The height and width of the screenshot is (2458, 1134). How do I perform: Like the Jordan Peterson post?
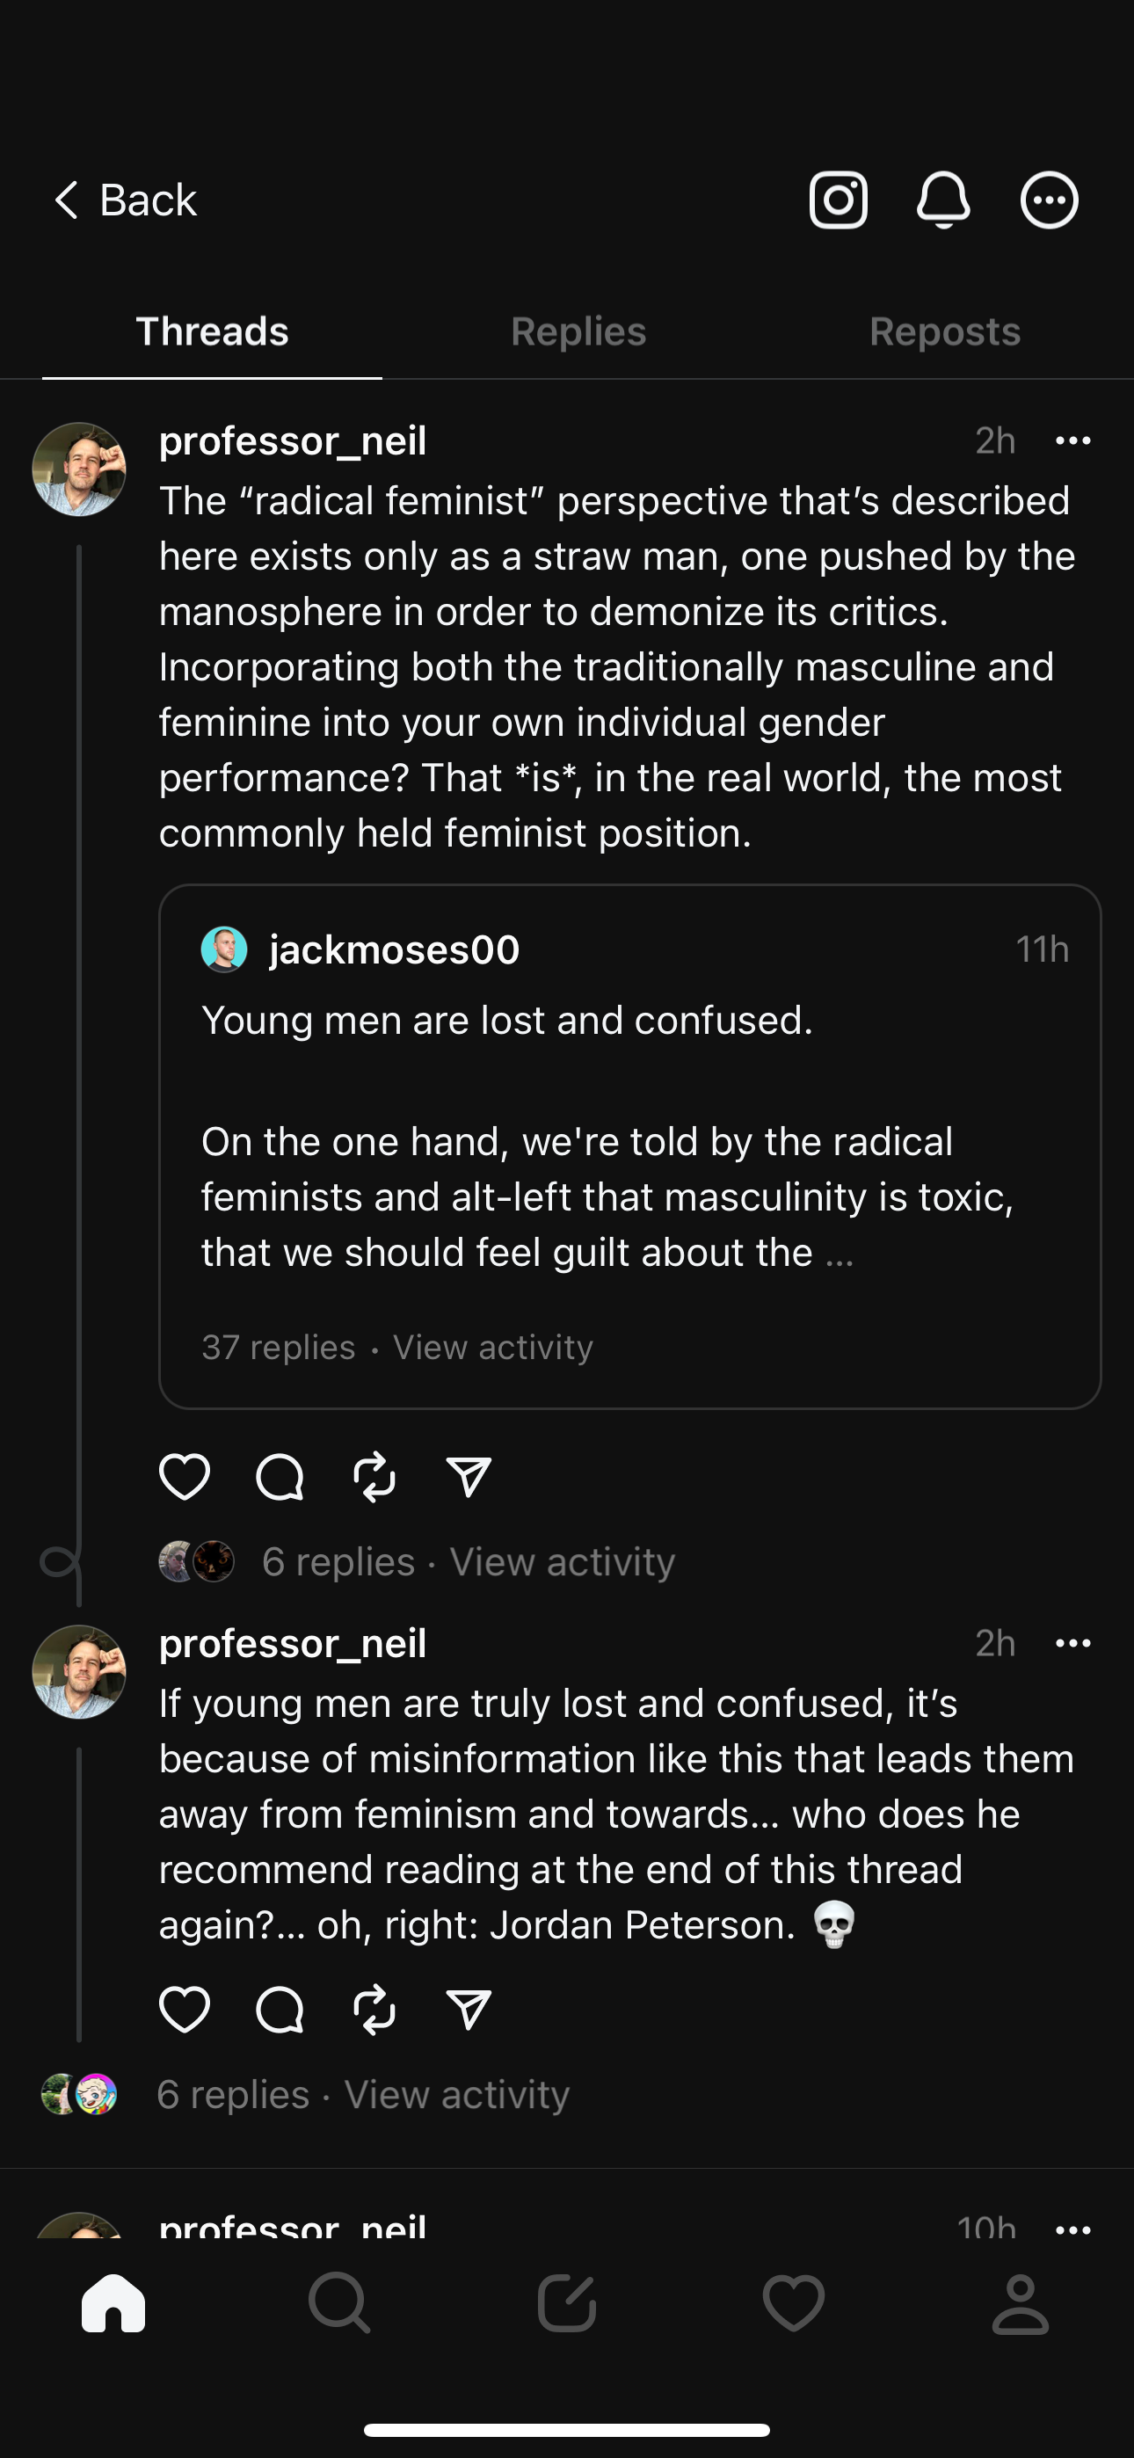(185, 2010)
